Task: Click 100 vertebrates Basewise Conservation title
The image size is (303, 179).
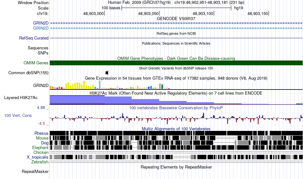Action: [176, 108]
